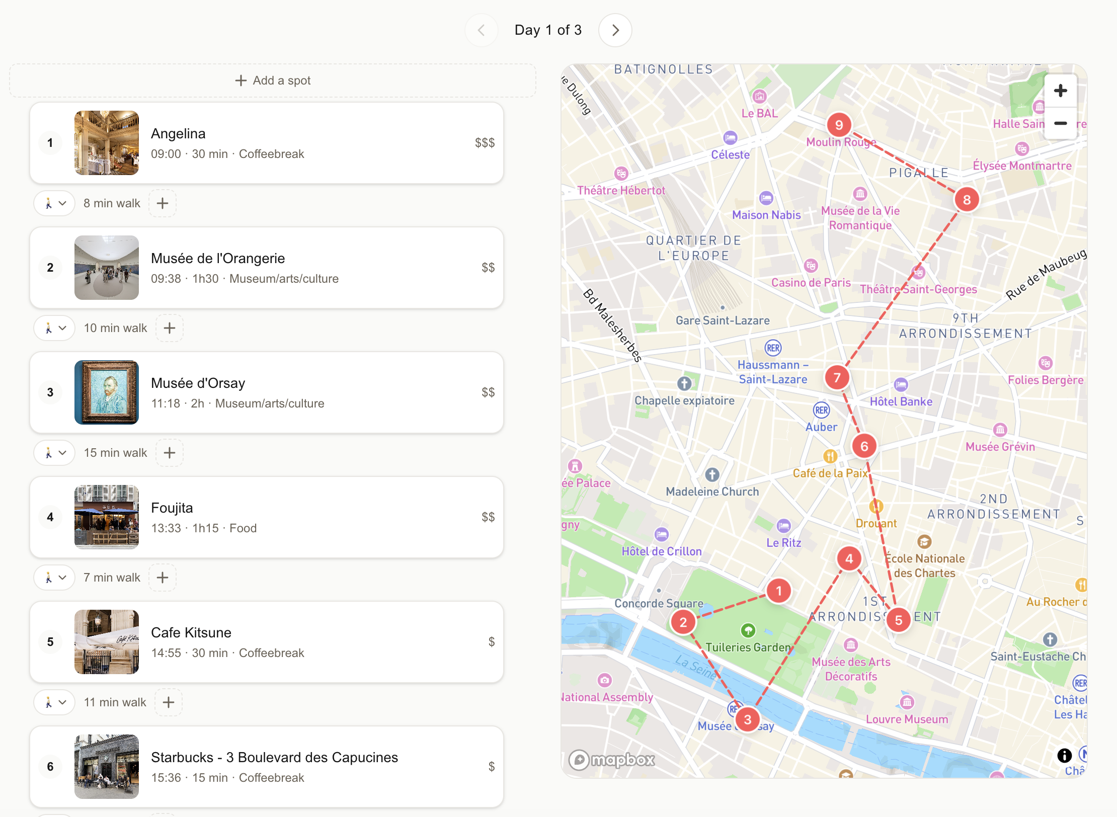Screen dimensions: 1117x817
Task: Click the Le Ritz hotel map icon
Action: tap(784, 526)
